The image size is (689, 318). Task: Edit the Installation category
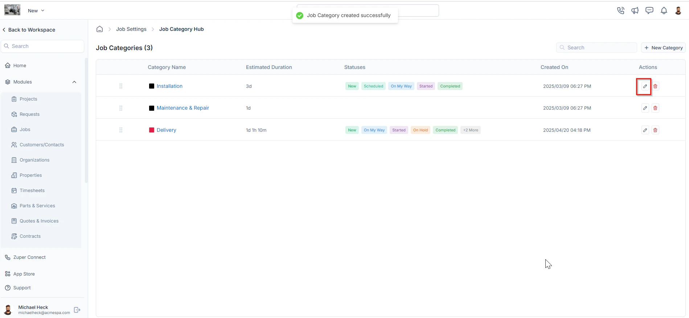[x=645, y=86]
